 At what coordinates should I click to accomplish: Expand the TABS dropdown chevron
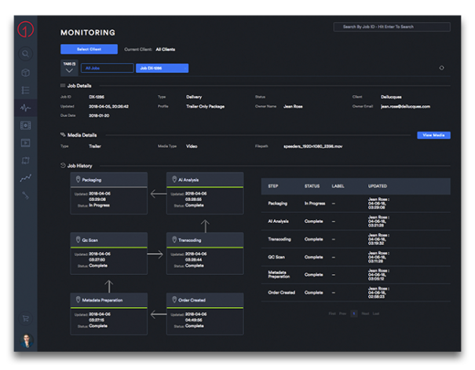69,71
